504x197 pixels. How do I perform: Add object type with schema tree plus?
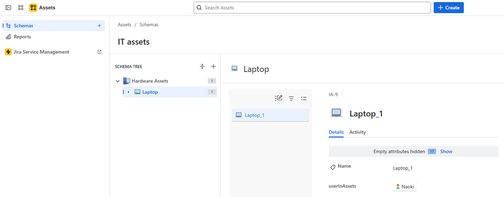213,67
